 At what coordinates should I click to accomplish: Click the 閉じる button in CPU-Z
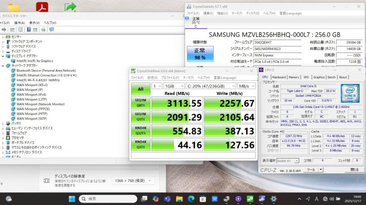coord(354,170)
